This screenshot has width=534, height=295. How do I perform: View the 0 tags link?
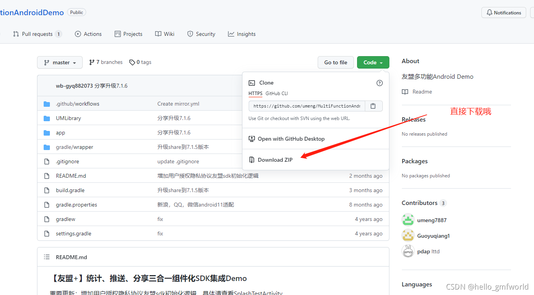pos(140,62)
